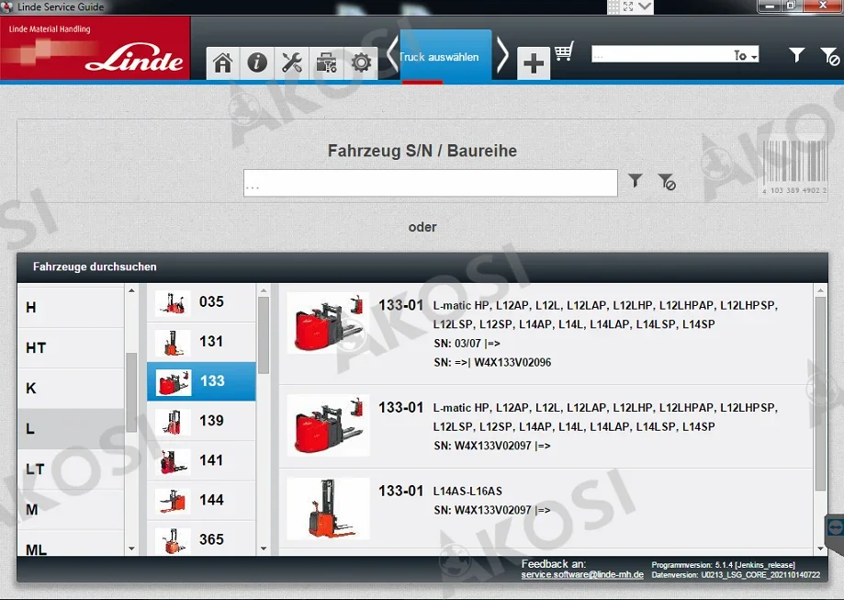
Task: Select series 131
Action: point(201,342)
